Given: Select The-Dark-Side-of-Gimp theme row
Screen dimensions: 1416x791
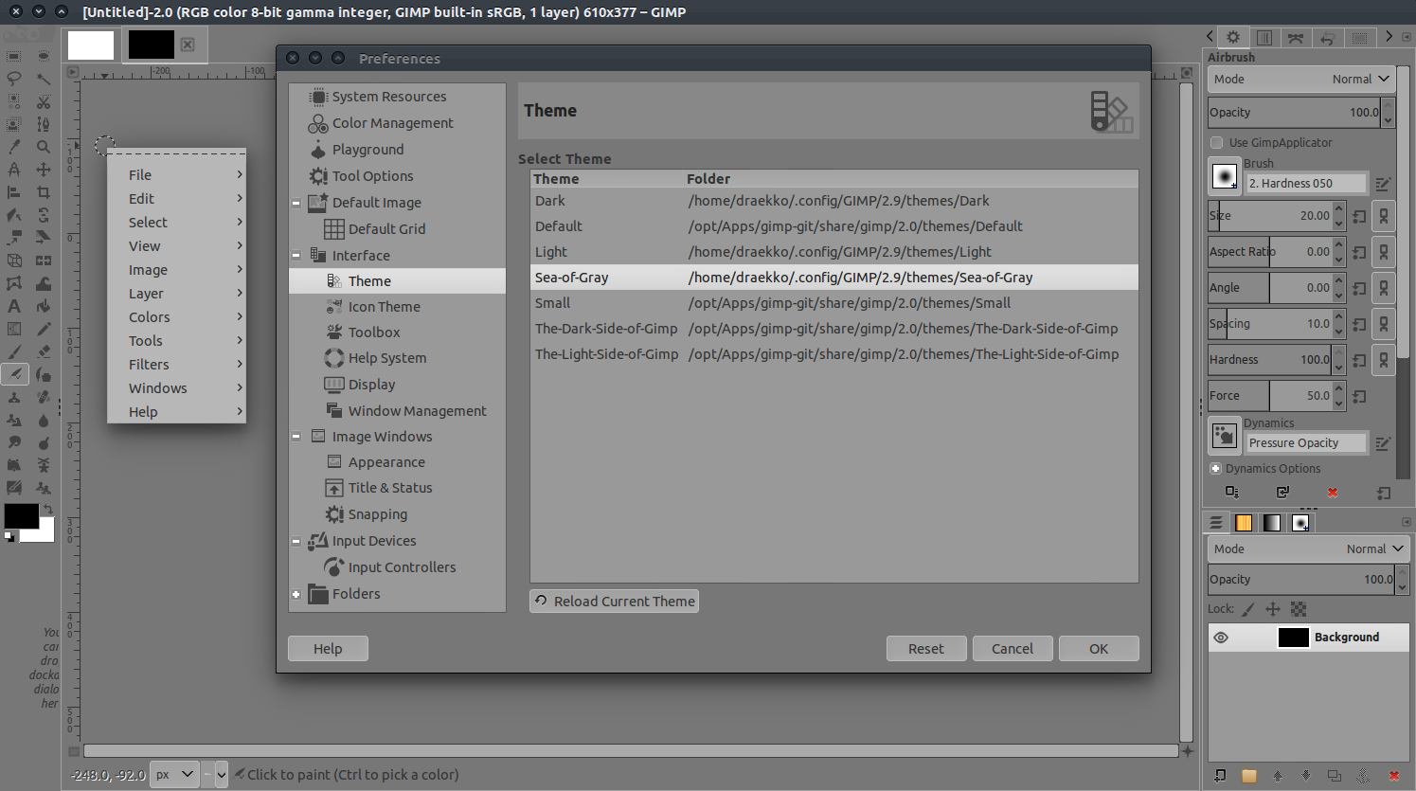Looking at the screenshot, I should click(x=833, y=329).
